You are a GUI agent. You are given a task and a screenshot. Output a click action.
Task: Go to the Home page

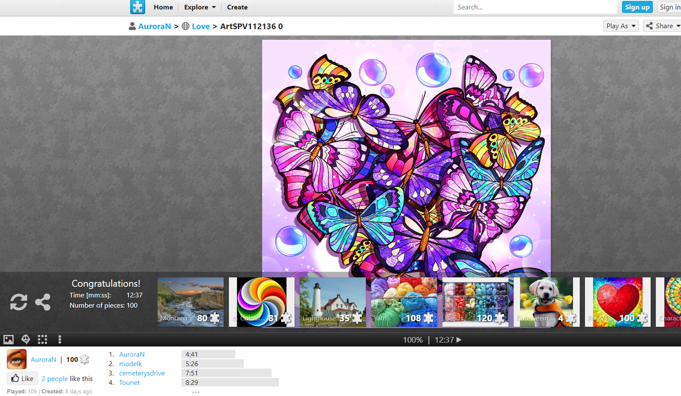point(163,7)
